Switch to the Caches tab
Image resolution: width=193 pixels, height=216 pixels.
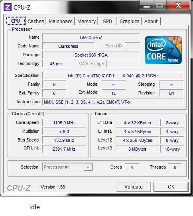coord(36,22)
